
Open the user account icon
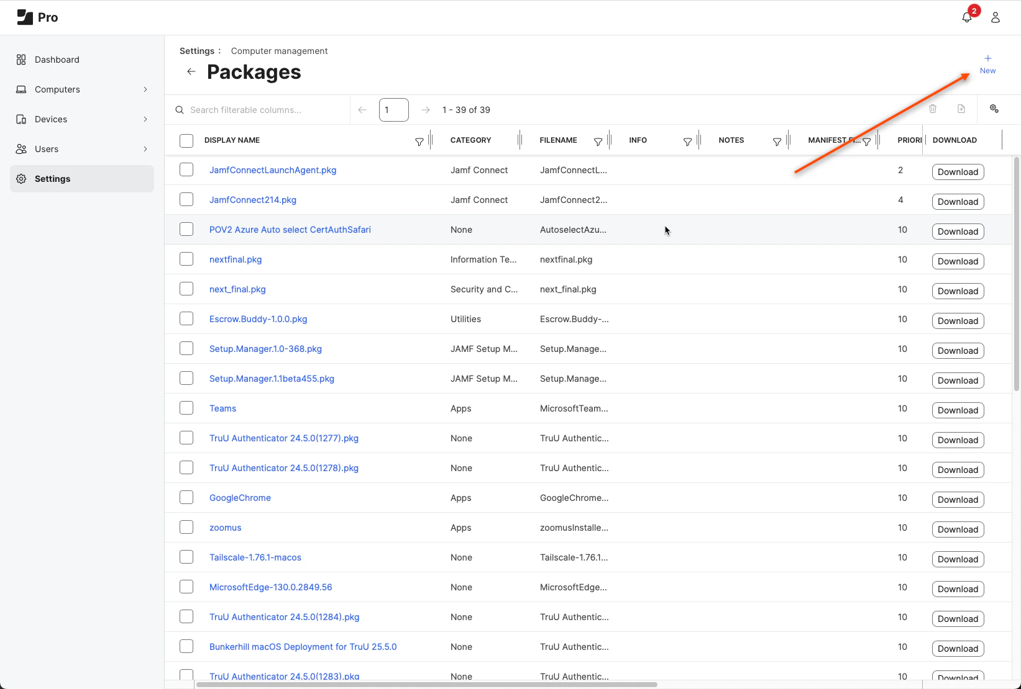(996, 17)
